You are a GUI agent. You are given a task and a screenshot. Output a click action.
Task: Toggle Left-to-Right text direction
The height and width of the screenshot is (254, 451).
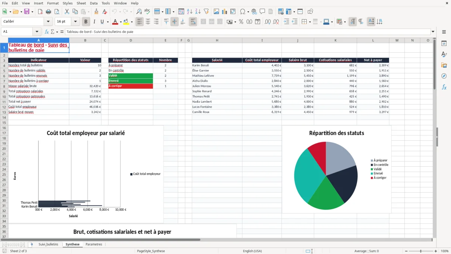pyautogui.click(x=353, y=22)
